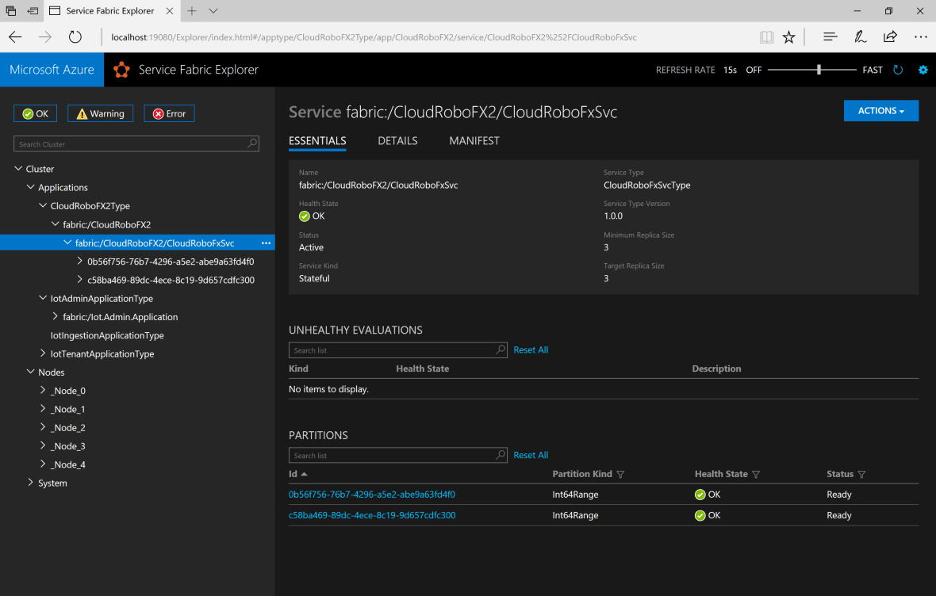Open the settings gear icon
This screenshot has height=596, width=936.
coord(923,70)
